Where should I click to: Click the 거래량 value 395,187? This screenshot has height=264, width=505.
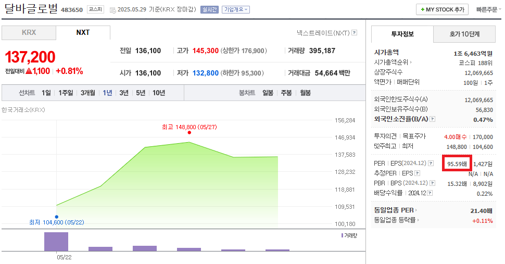click(x=322, y=51)
